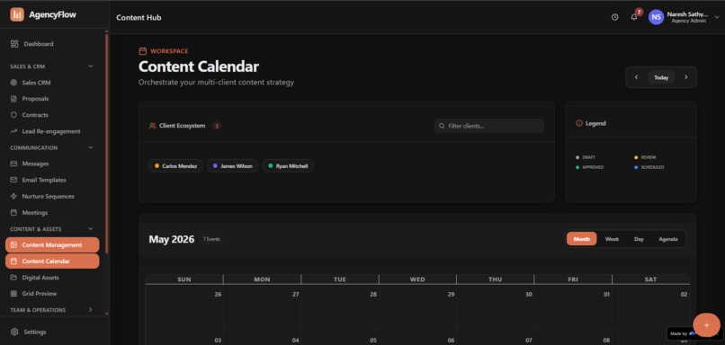This screenshot has width=725, height=345.
Task: Click the Filter clients search field
Action: coord(489,126)
